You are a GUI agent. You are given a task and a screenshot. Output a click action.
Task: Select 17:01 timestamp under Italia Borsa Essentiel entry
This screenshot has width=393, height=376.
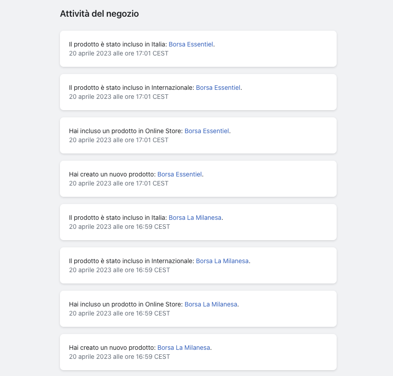point(119,53)
